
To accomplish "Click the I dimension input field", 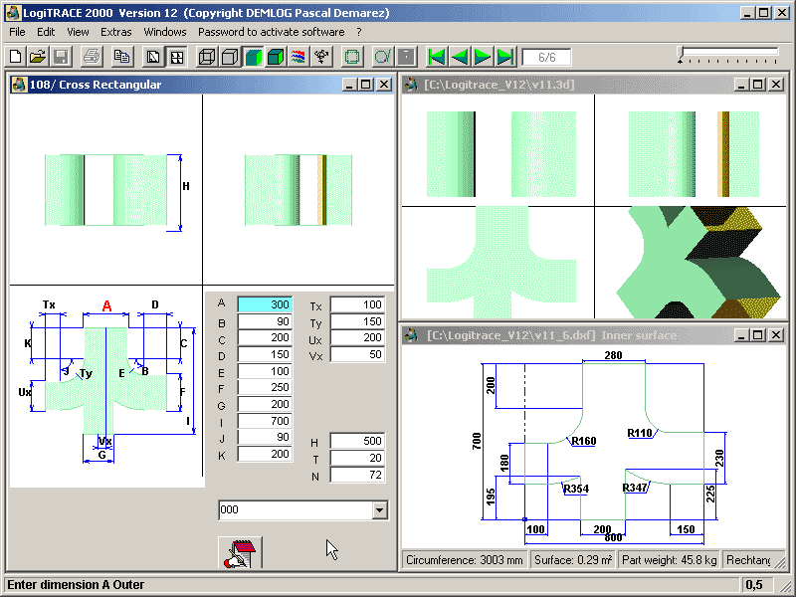I will 265,421.
